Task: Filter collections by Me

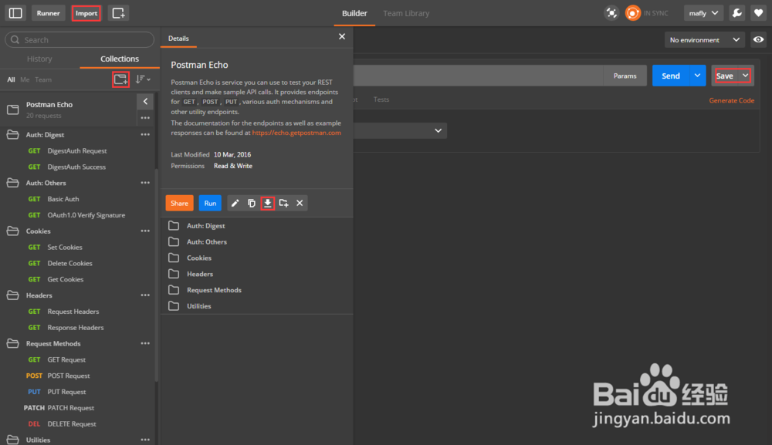Action: [25, 79]
